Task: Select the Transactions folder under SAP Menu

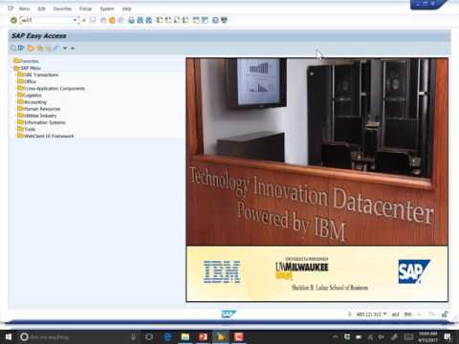Action: (38, 75)
